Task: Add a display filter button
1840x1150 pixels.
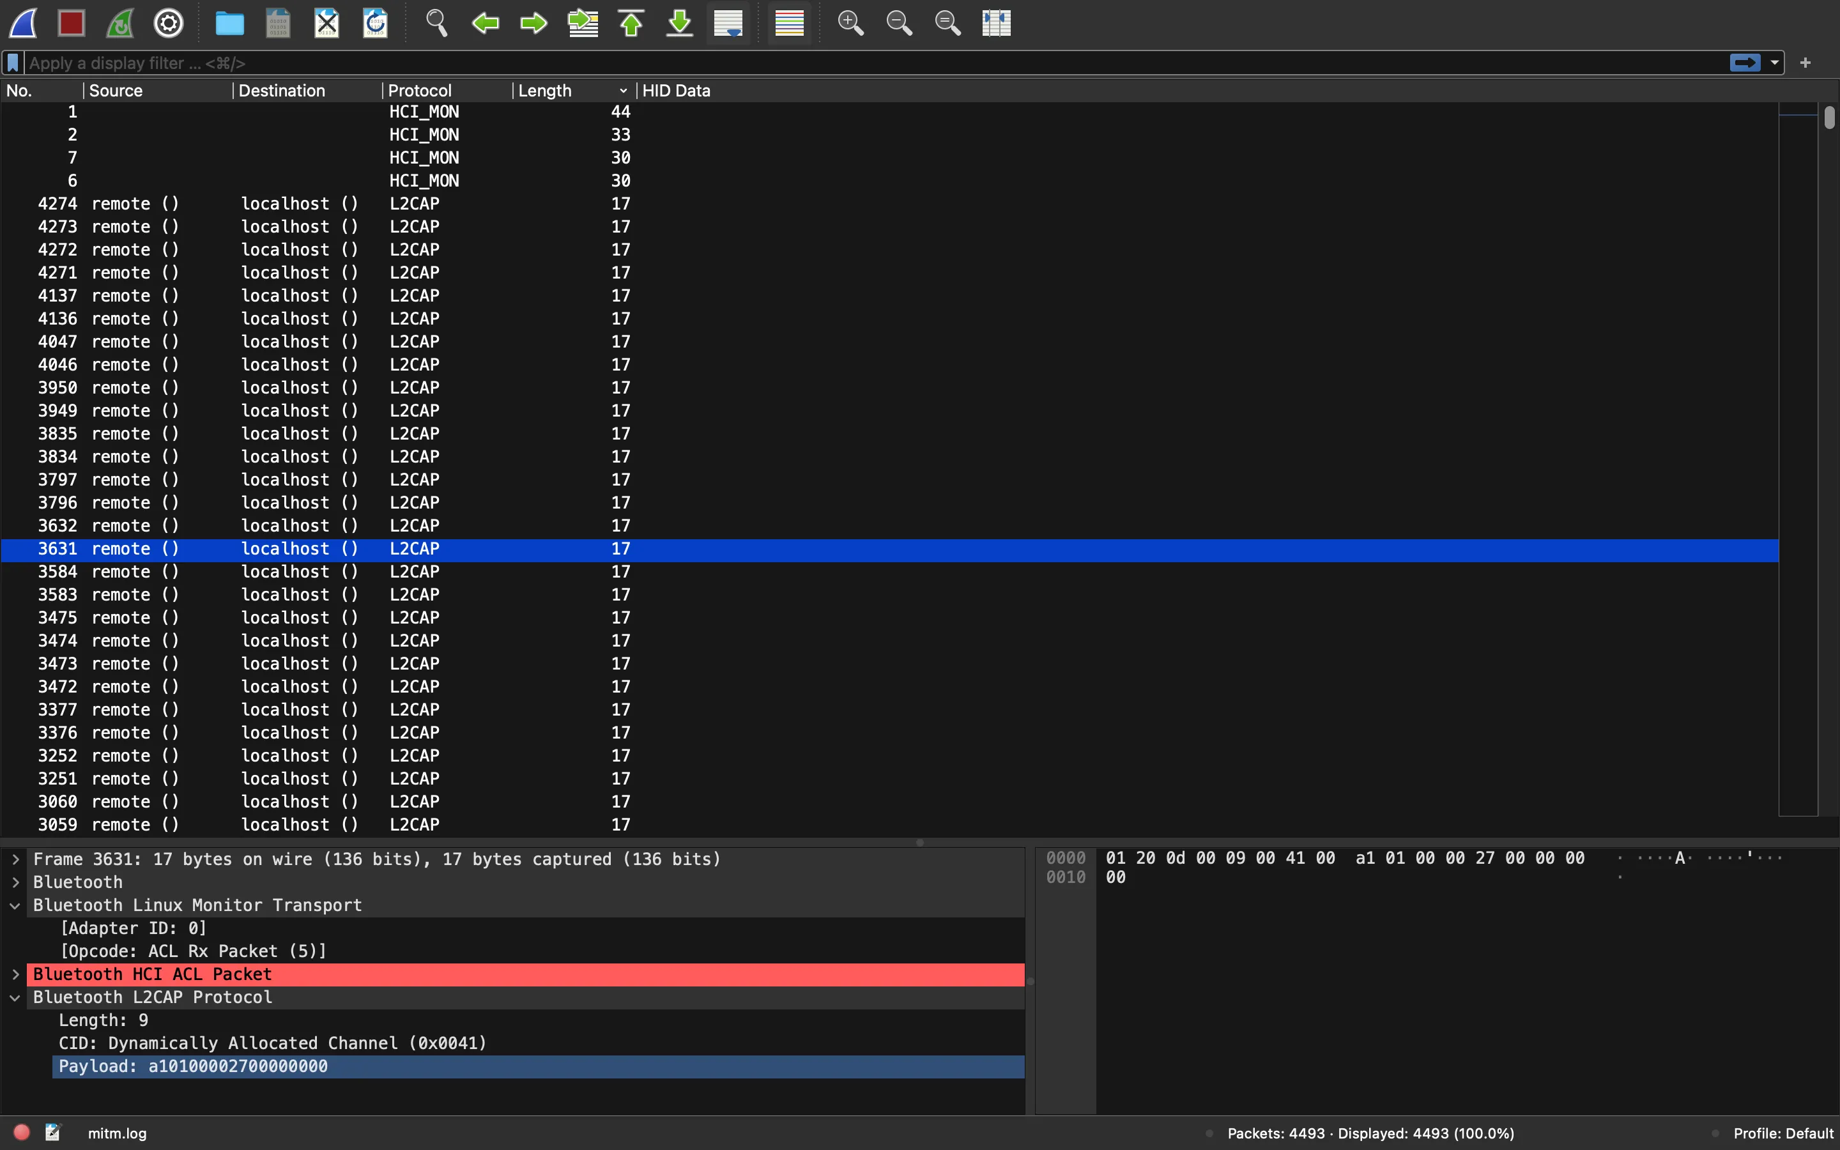Action: (1805, 63)
